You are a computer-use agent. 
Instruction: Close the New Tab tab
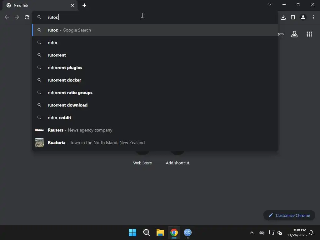coord(72,5)
